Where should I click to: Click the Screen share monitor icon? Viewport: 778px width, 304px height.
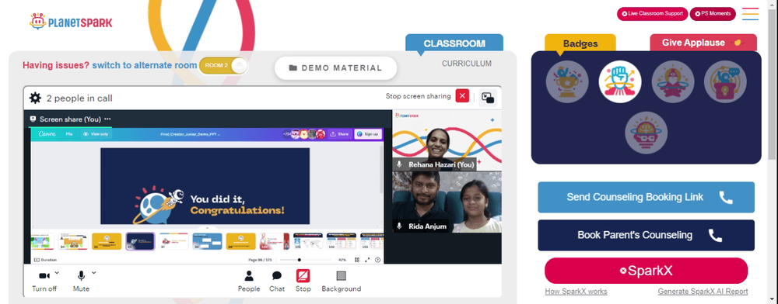click(x=33, y=119)
